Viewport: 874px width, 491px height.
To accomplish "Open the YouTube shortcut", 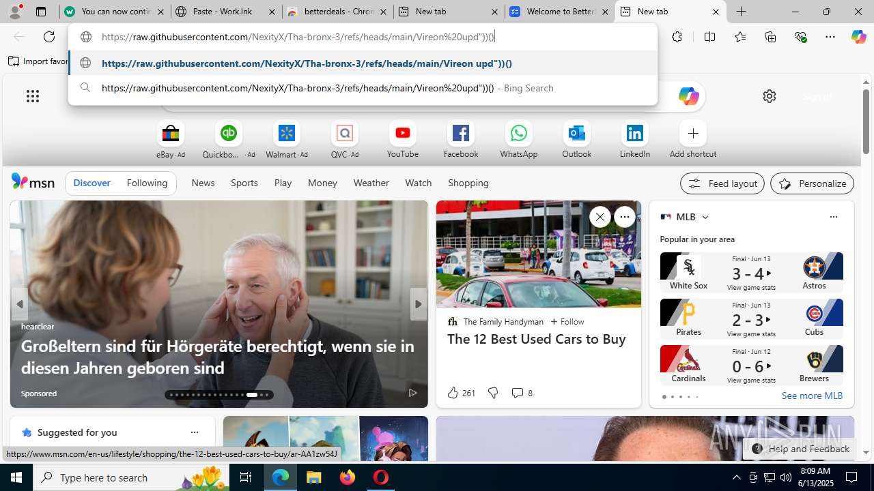I will [x=402, y=139].
